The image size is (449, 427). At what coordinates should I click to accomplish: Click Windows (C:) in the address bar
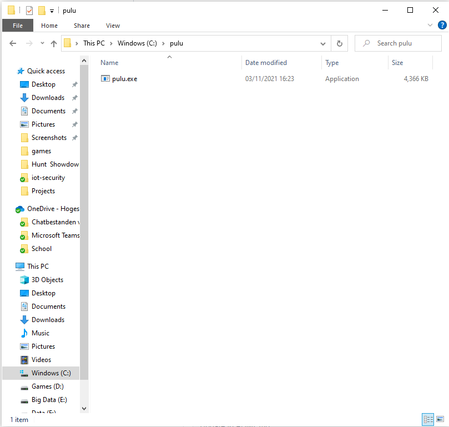[137, 43]
